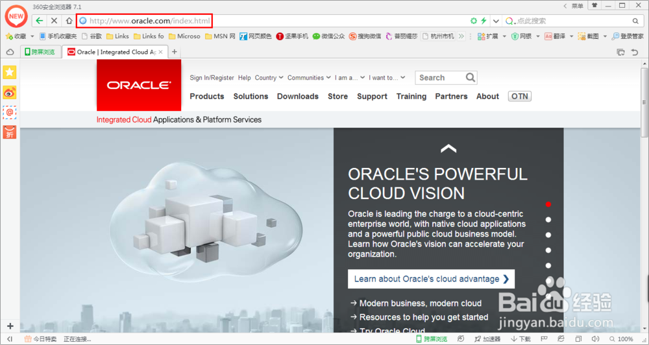
Task: Select the fourth carousel dot
Action: click(548, 250)
